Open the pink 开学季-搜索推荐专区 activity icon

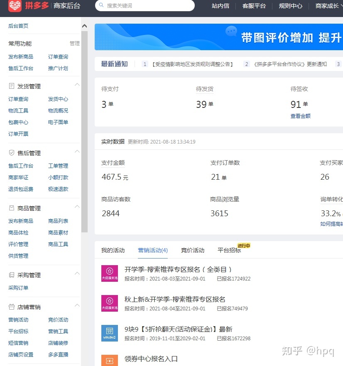[109, 273]
